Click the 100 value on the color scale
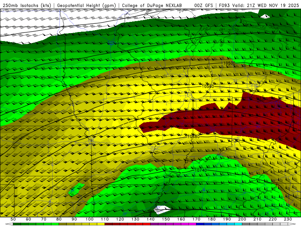The height and width of the screenshot is (226, 301). coord(90,219)
